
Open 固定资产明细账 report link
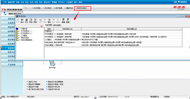[x=34, y=84]
